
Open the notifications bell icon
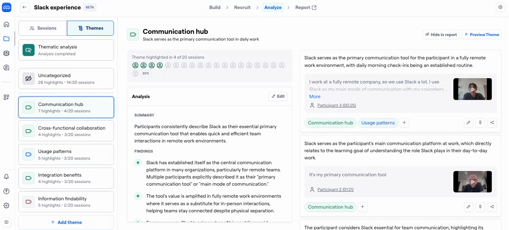click(6, 177)
